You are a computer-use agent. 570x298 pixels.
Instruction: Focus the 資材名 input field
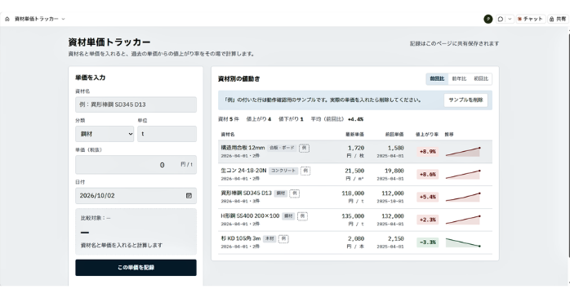pyautogui.click(x=136, y=105)
